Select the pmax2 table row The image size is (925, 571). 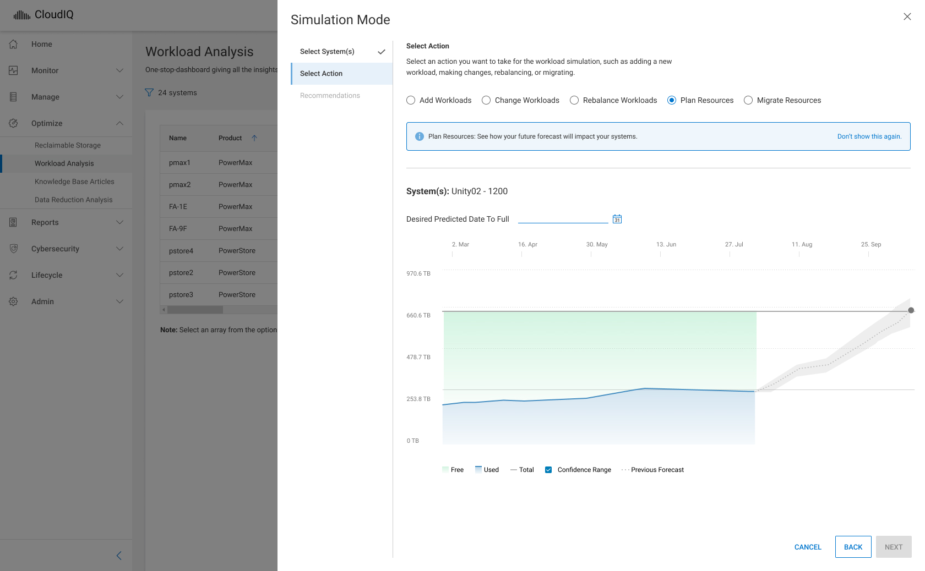pos(219,185)
